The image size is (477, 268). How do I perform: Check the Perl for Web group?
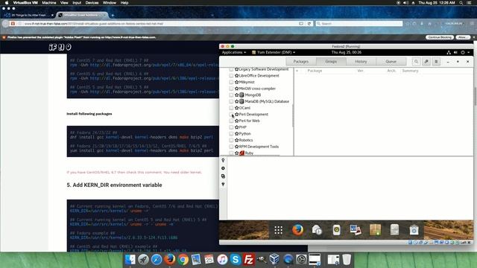[231, 121]
